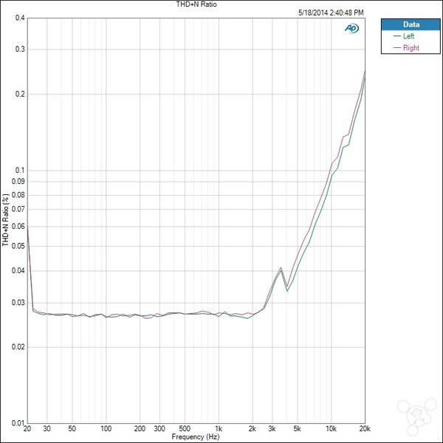
Task: Click the Frequency (Hz) x-axis label
Action: [x=196, y=438]
